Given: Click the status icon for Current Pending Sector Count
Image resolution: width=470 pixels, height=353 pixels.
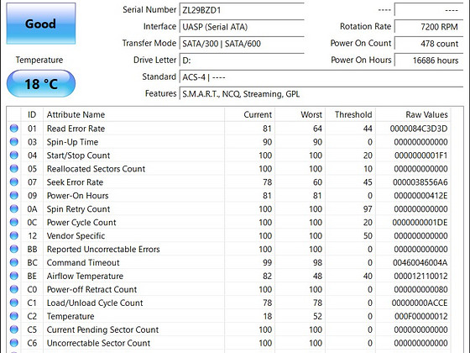Looking at the screenshot, I should coord(13,329).
